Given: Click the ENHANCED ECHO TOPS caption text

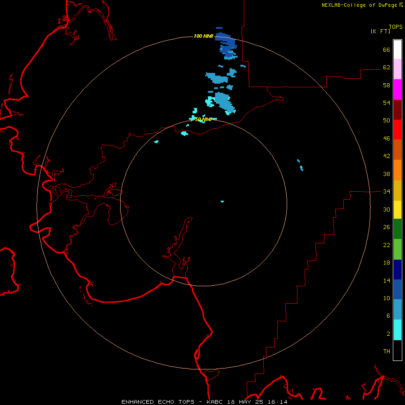Looking at the screenshot, I should click(x=158, y=402).
